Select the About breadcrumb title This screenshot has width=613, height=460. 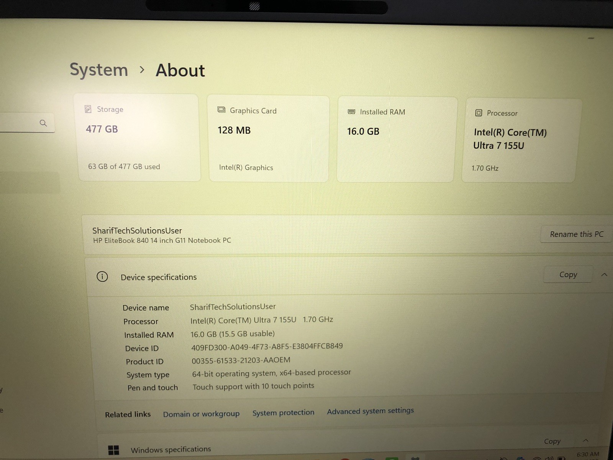pyautogui.click(x=180, y=71)
